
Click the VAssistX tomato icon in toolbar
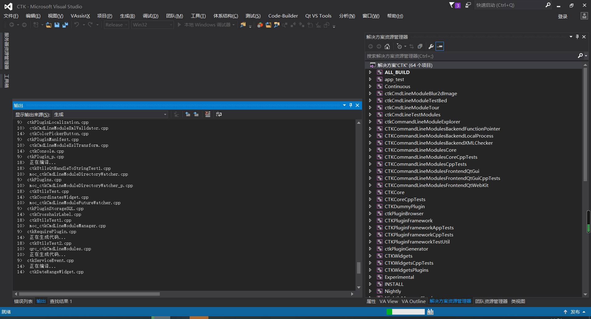tap(260, 25)
